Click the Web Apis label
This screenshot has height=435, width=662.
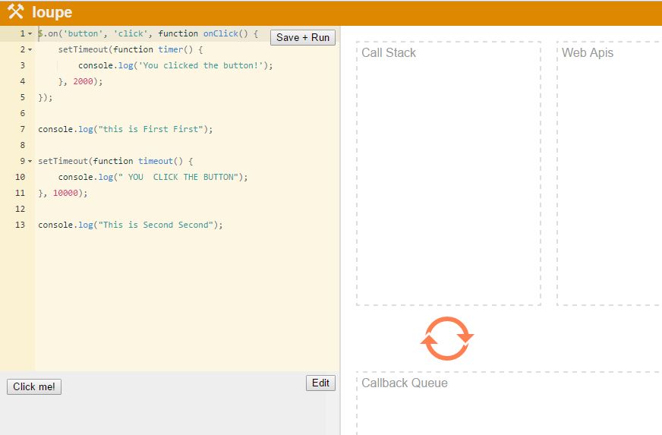588,53
